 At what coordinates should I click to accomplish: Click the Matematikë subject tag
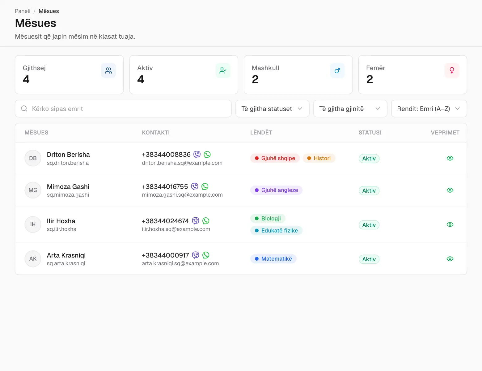[273, 259]
